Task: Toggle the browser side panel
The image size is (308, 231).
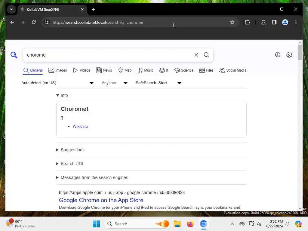Action: point(274,22)
